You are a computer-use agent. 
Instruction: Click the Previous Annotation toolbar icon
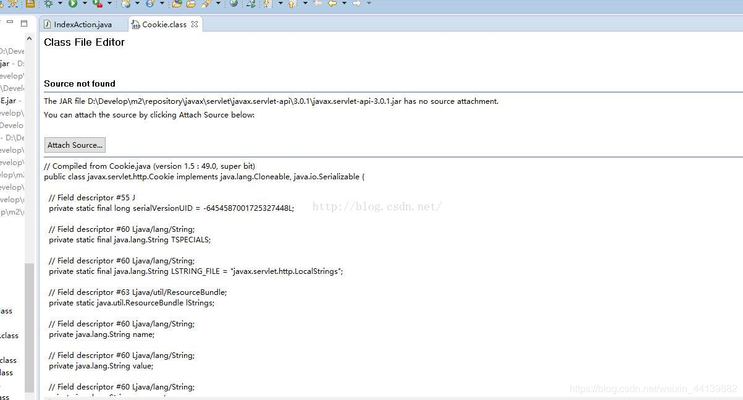[x=292, y=3]
